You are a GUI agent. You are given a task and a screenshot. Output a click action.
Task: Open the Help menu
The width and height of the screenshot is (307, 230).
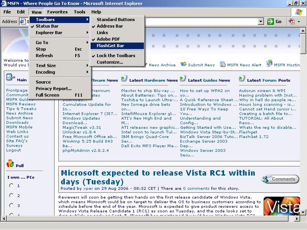[96, 12]
